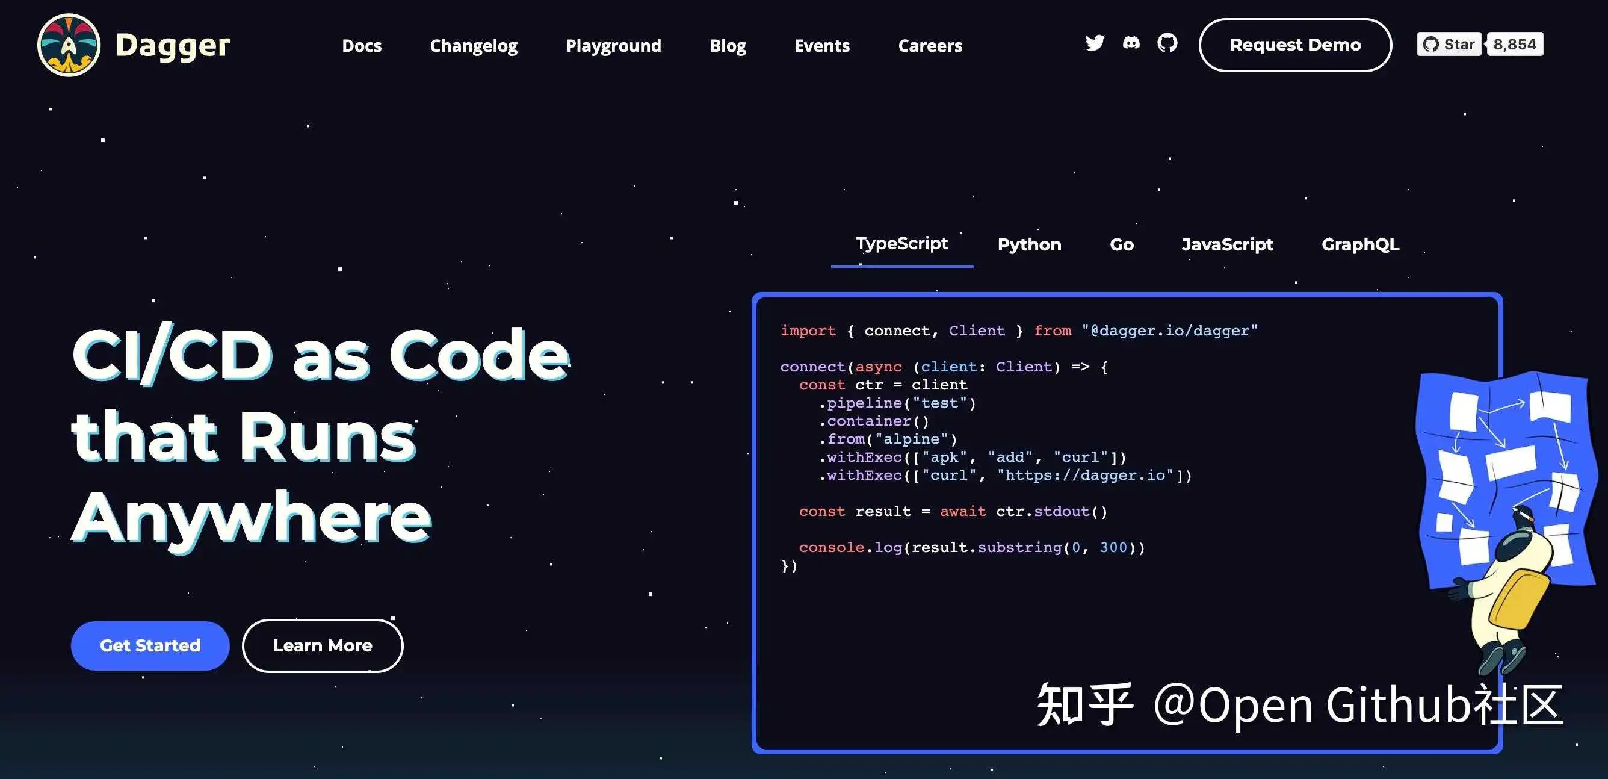The width and height of the screenshot is (1608, 779).
Task: Switch to the Python code tab
Action: click(x=1029, y=244)
